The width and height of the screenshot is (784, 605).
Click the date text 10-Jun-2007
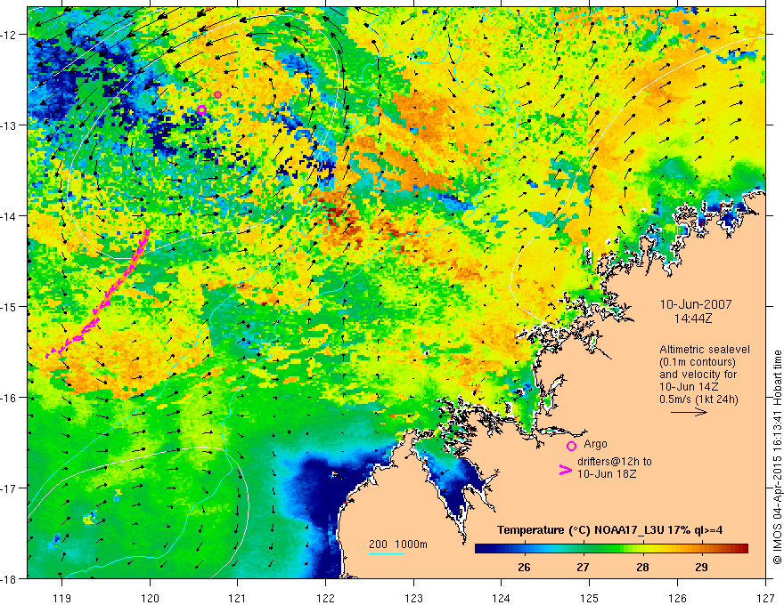tap(696, 304)
